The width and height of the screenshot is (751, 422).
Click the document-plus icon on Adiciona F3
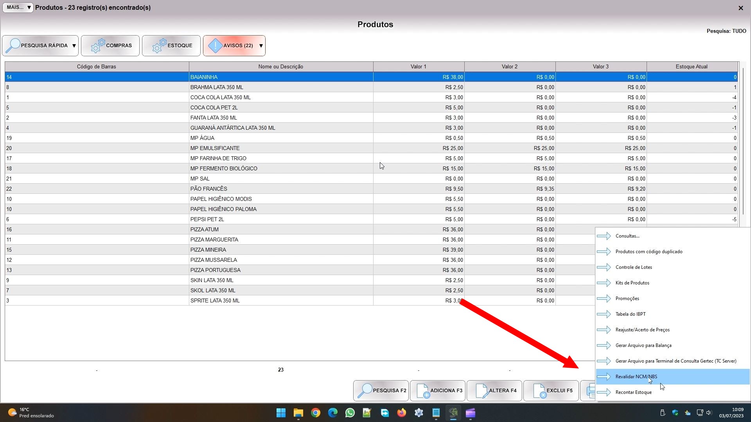click(x=423, y=391)
